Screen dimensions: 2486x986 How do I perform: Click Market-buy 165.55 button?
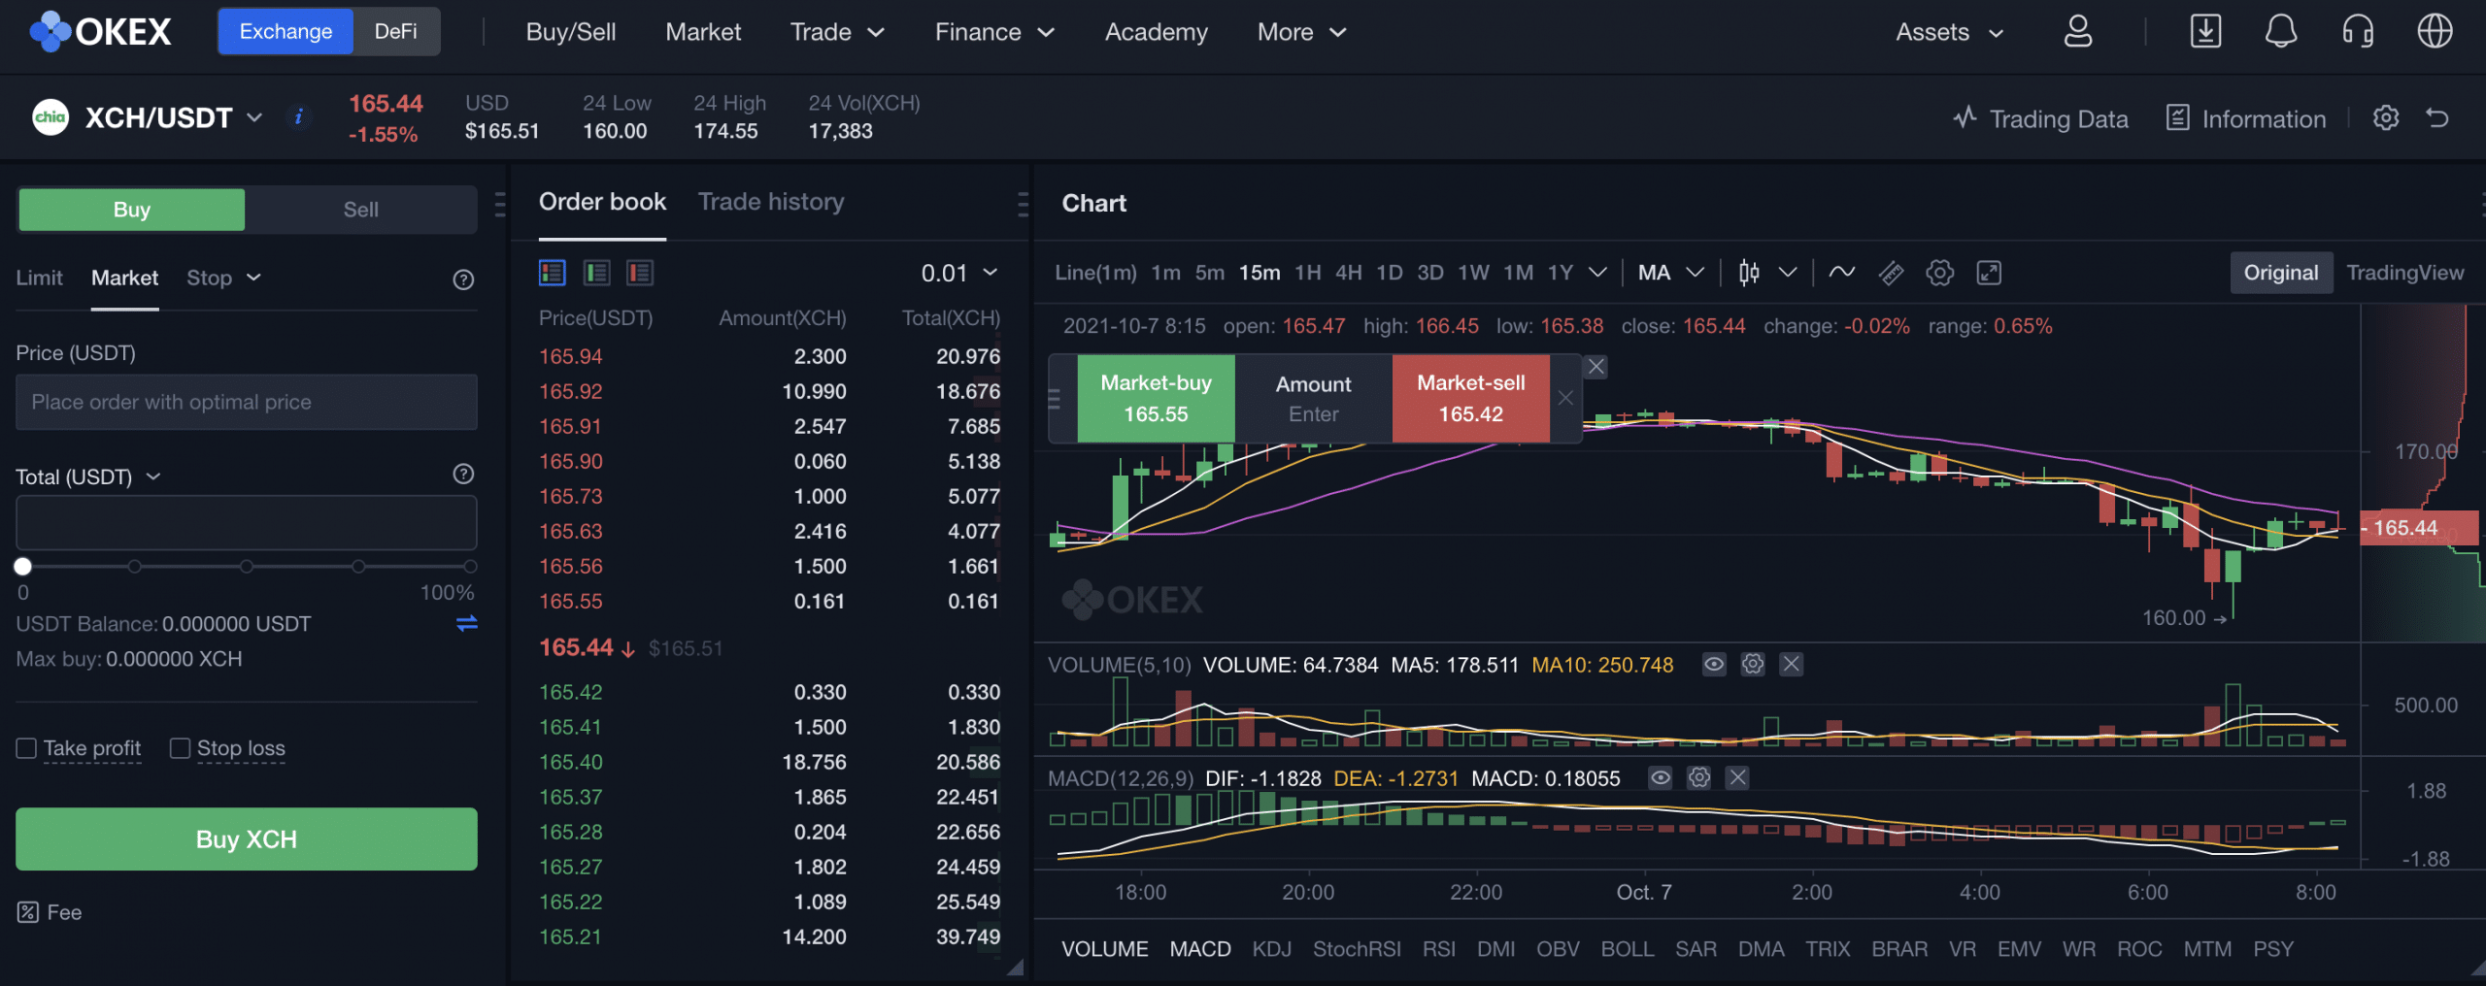coord(1156,398)
